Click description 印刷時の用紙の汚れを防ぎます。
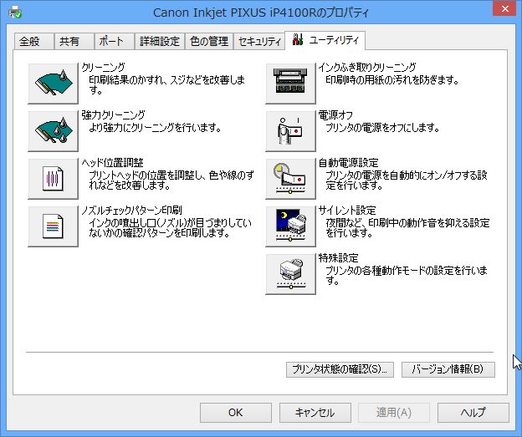Screen dimensions: 522x437 [x=392, y=80]
